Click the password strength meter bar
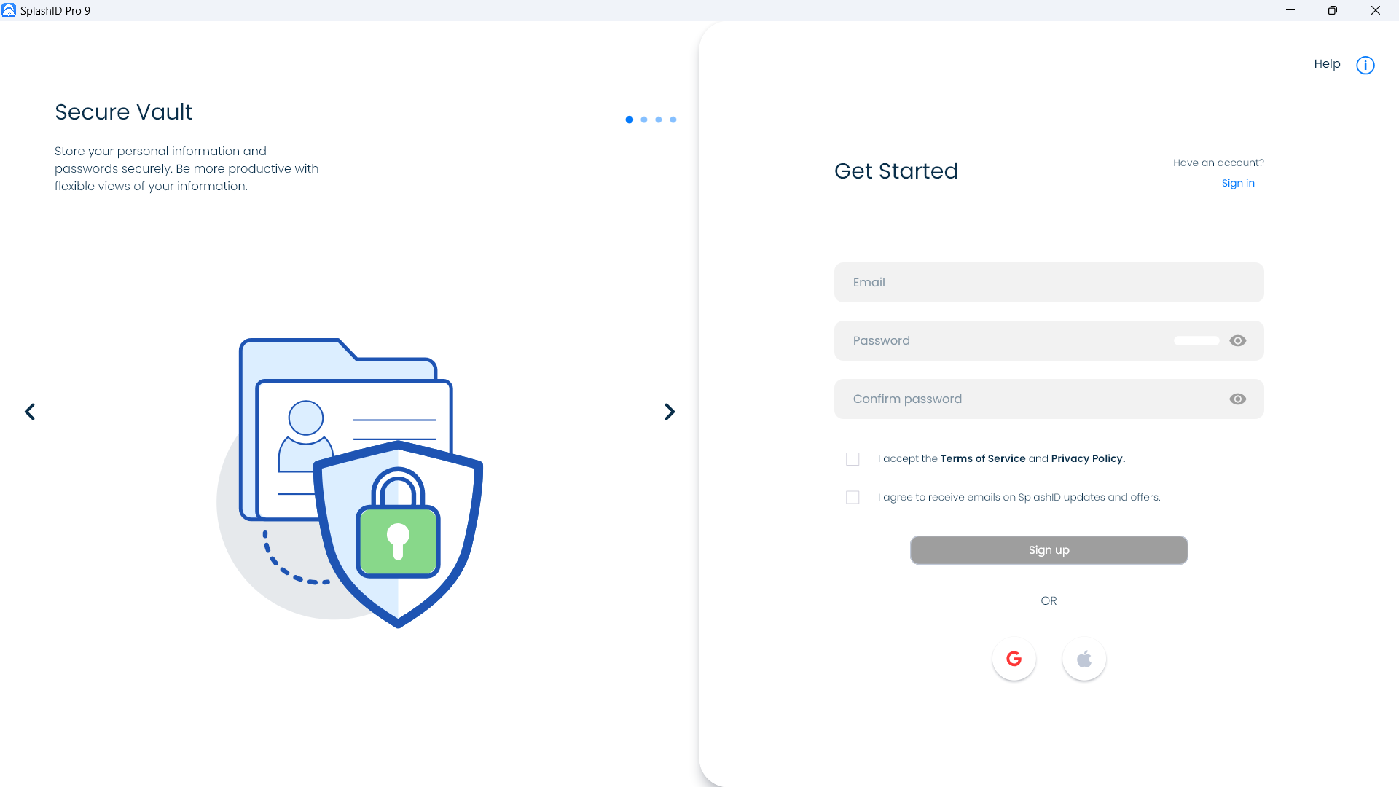 (x=1196, y=340)
